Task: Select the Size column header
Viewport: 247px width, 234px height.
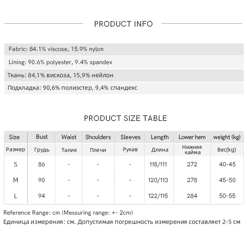Action: 14,137
